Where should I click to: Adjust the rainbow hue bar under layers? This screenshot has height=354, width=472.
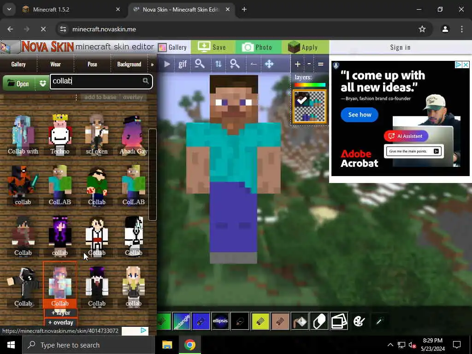(x=310, y=85)
